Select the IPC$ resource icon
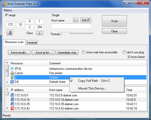This screenshot has width=151, height=120. [12, 69]
